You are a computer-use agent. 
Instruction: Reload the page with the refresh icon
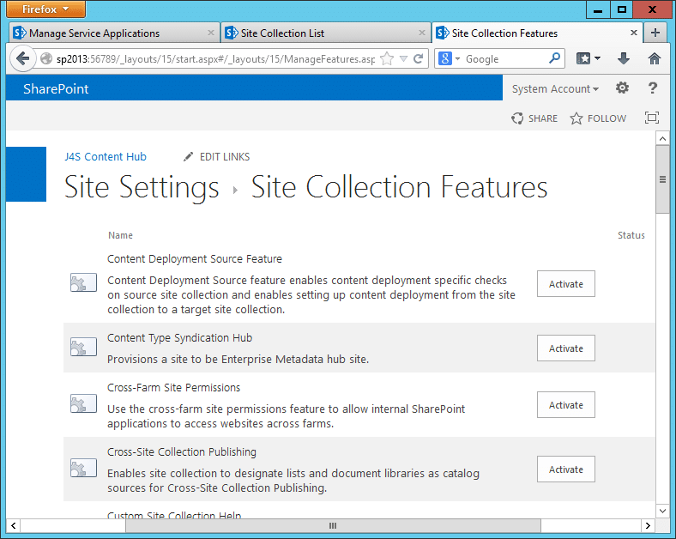click(x=418, y=58)
